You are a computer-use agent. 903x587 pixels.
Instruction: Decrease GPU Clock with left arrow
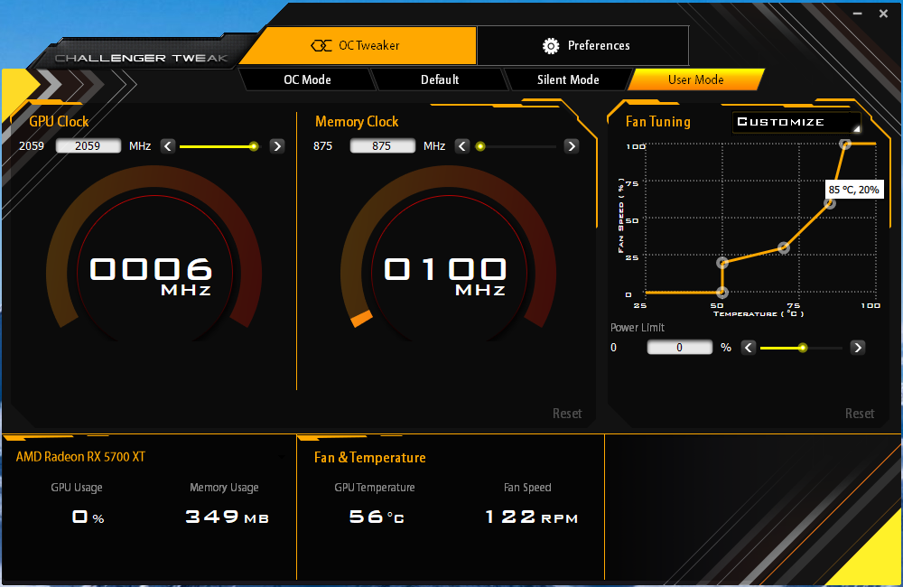tap(168, 146)
